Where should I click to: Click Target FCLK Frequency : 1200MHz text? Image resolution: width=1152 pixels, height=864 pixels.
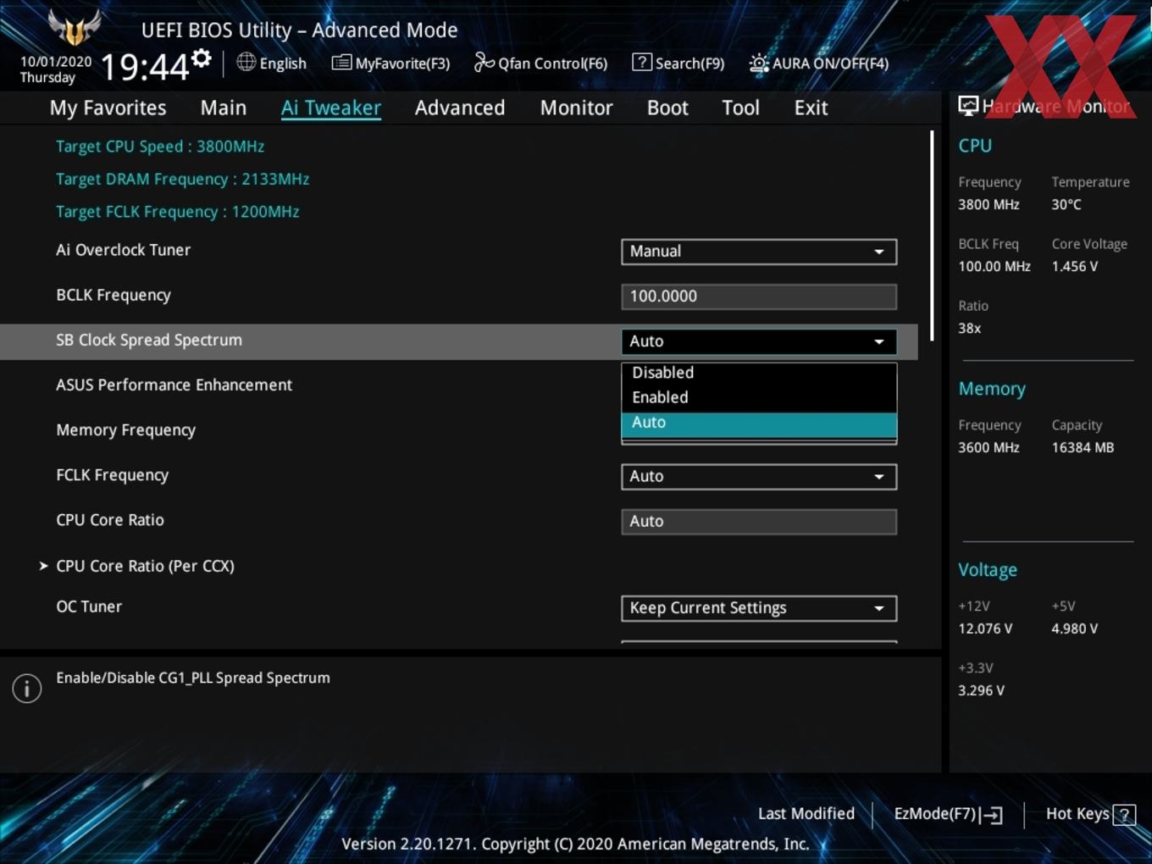coord(177,212)
